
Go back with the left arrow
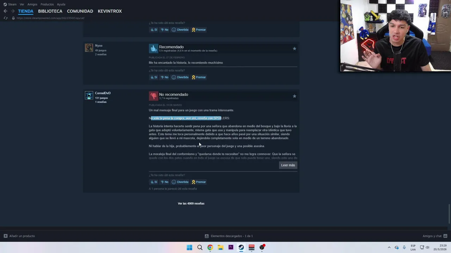5,11
